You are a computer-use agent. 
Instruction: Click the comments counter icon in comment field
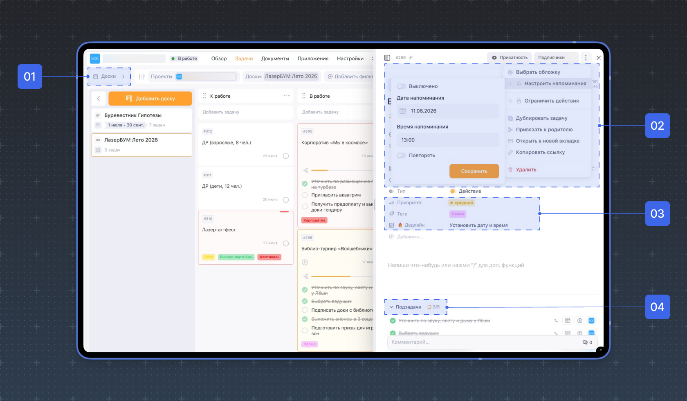[585, 342]
